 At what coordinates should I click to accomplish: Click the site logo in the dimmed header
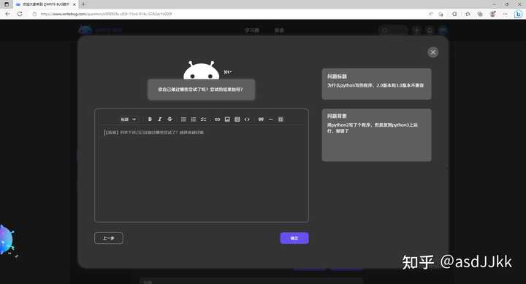pyautogui.click(x=100, y=31)
